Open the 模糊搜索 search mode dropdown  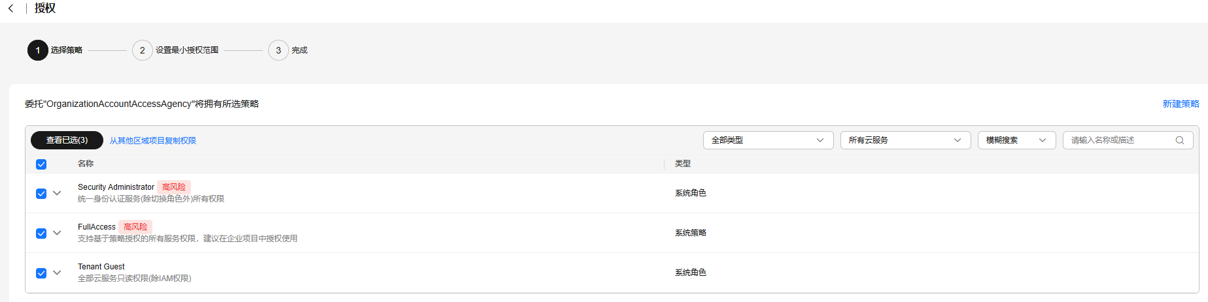coord(1017,140)
